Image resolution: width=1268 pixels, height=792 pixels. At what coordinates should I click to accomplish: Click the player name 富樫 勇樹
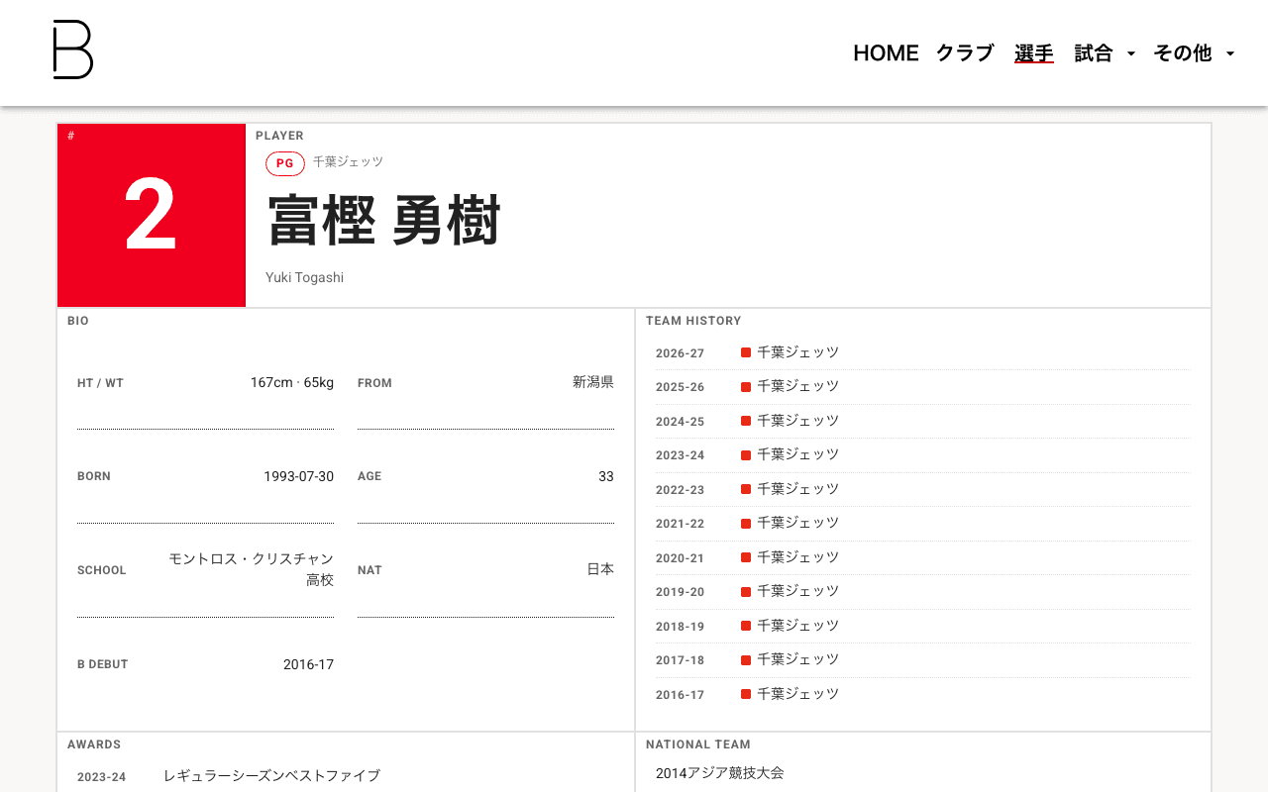coord(384,221)
